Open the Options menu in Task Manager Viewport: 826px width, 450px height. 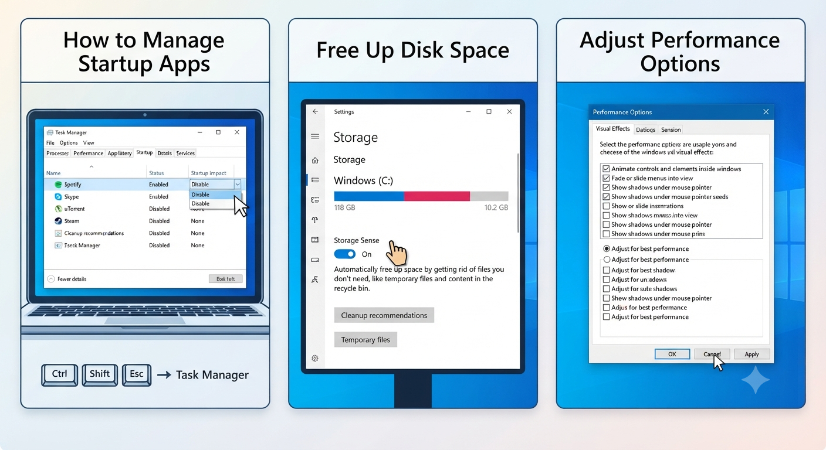coord(69,143)
